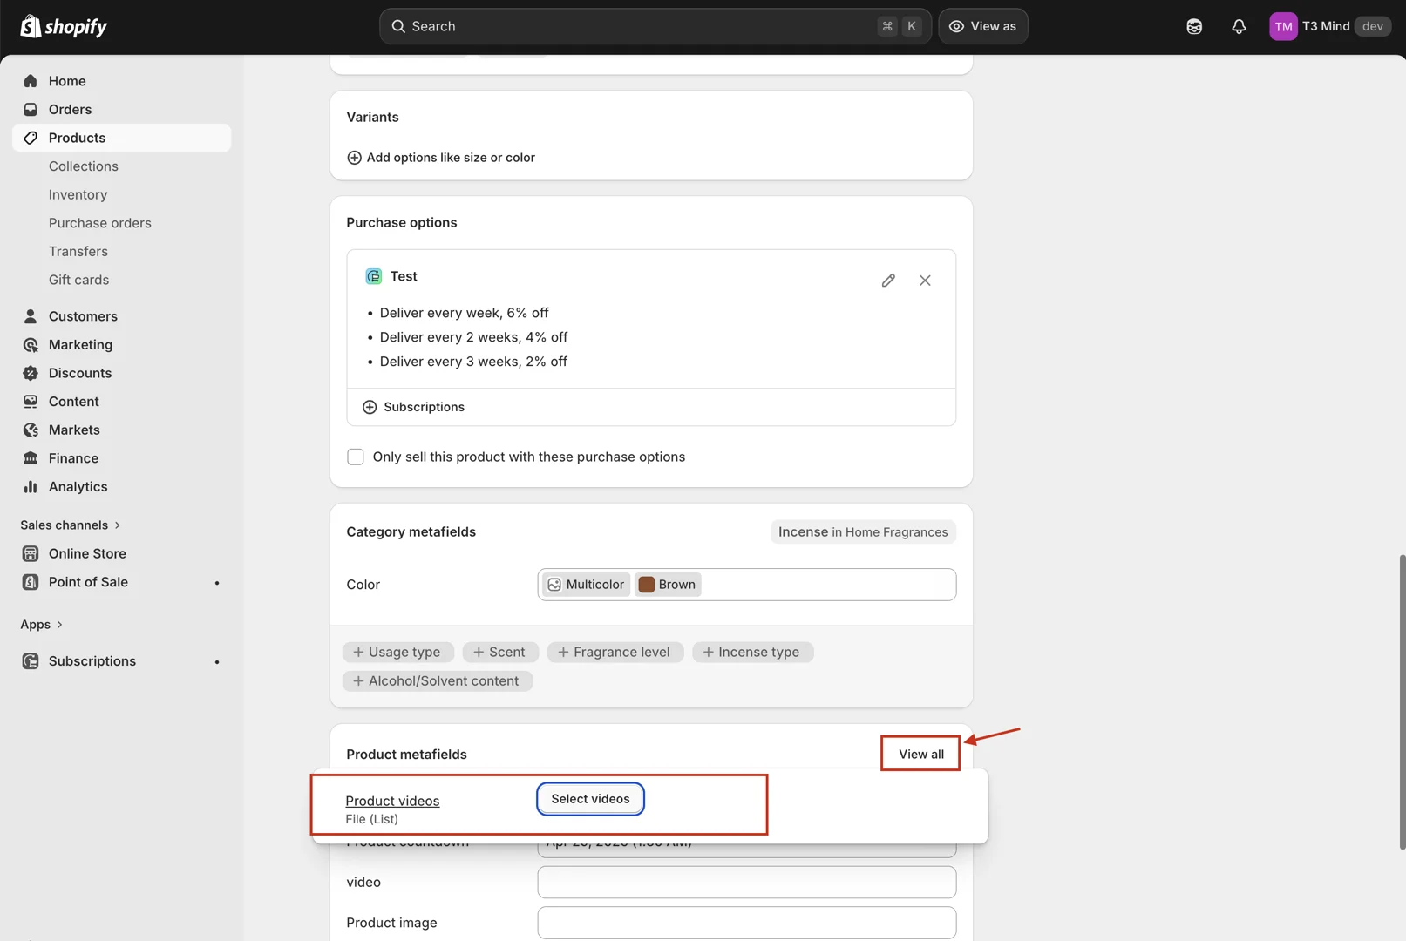Open notifications bell
This screenshot has height=941, width=1406.
1239,26
